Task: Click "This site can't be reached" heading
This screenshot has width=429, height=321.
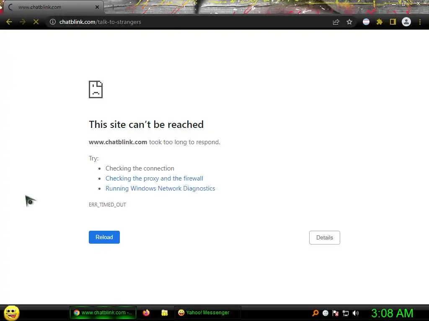Action: [x=146, y=125]
